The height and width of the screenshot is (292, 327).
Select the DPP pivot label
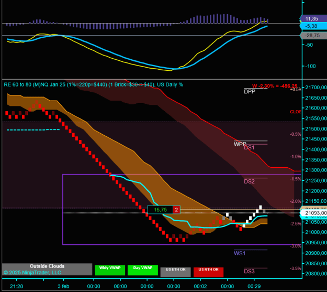[250, 92]
